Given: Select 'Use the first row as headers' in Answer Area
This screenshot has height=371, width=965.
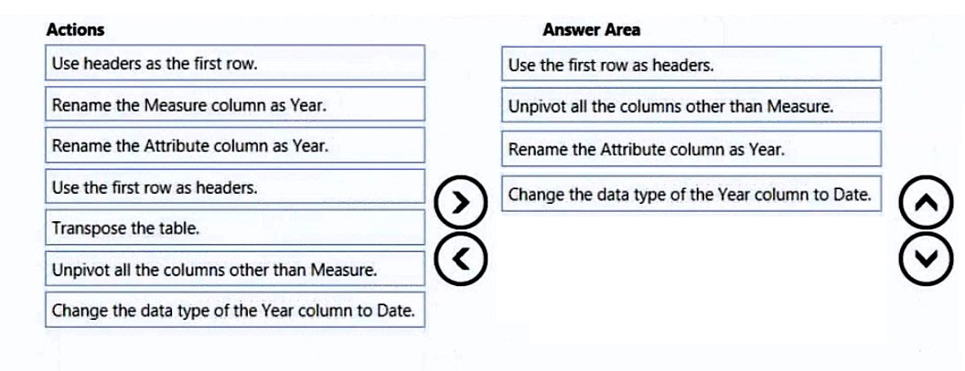Looking at the screenshot, I should [692, 63].
